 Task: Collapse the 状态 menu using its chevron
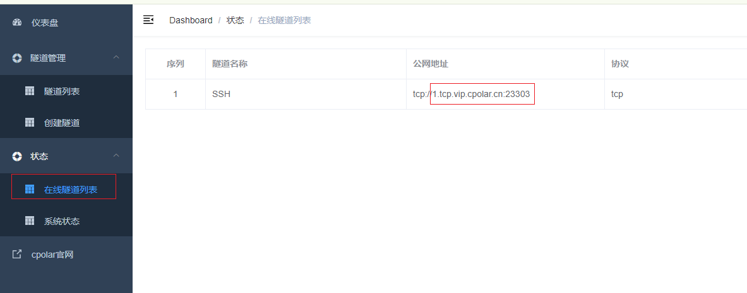click(116, 156)
